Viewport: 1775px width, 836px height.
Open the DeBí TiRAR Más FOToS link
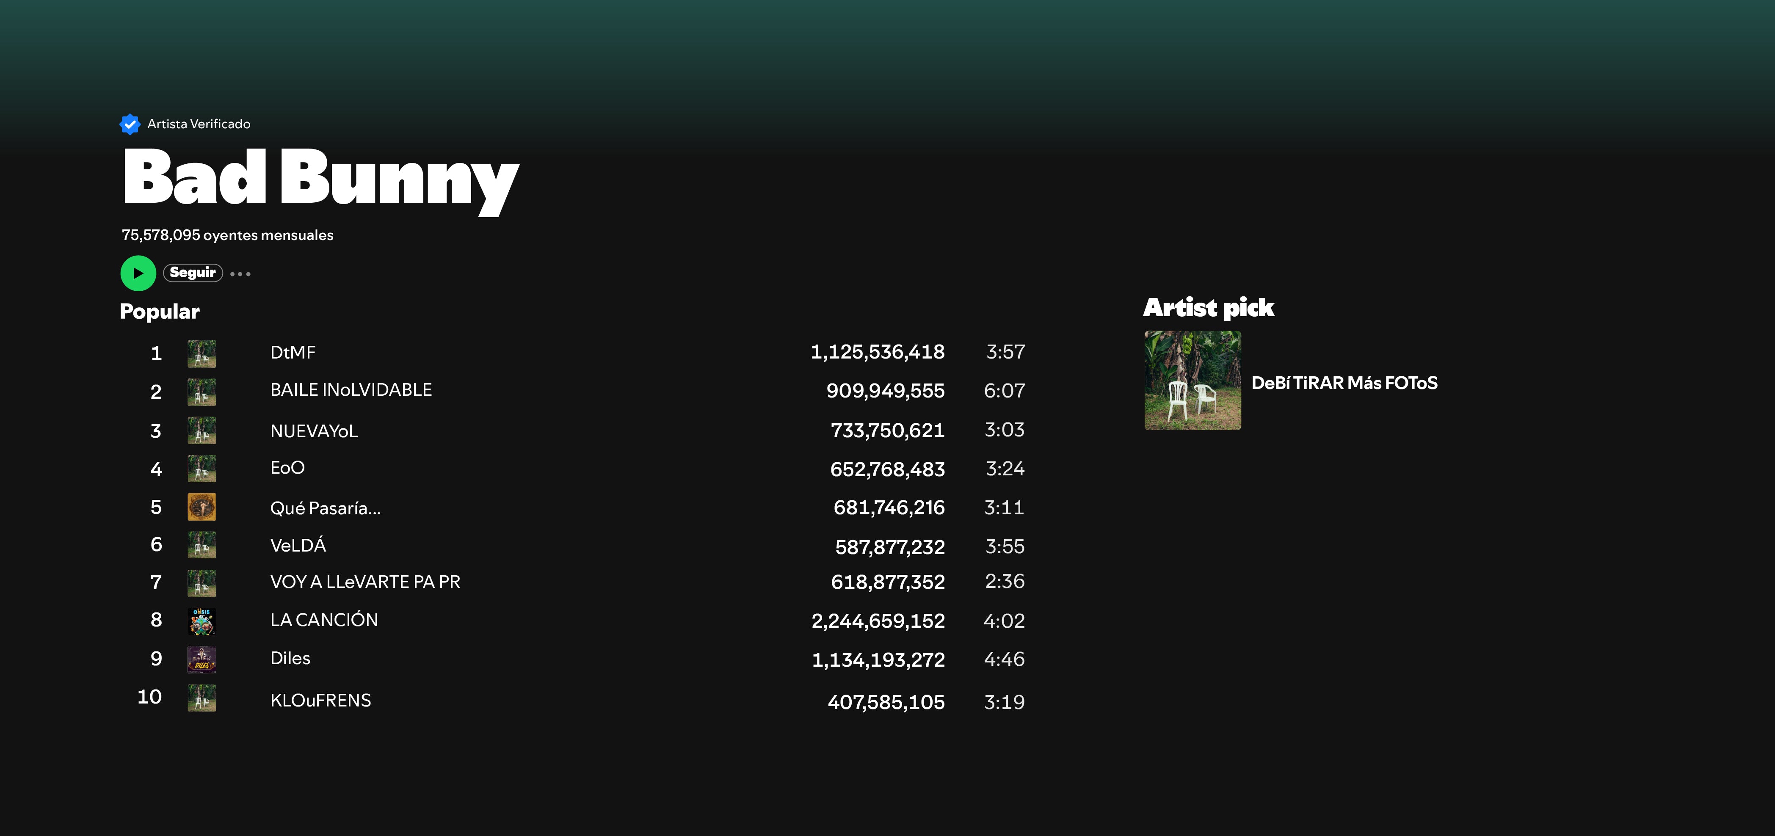(x=1344, y=383)
